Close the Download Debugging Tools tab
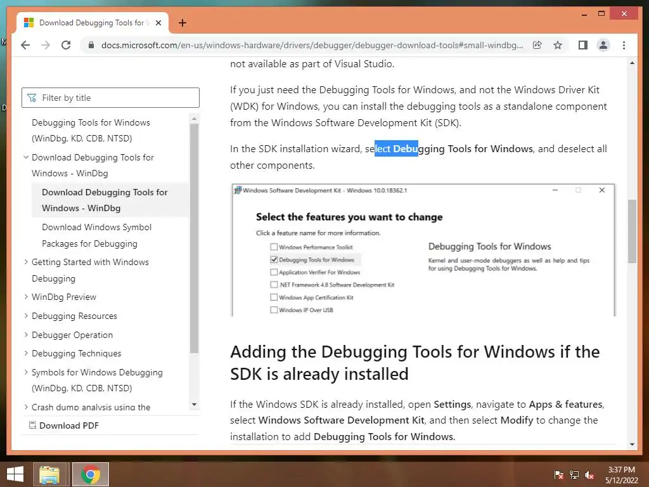The height and width of the screenshot is (487, 649). pyautogui.click(x=158, y=23)
